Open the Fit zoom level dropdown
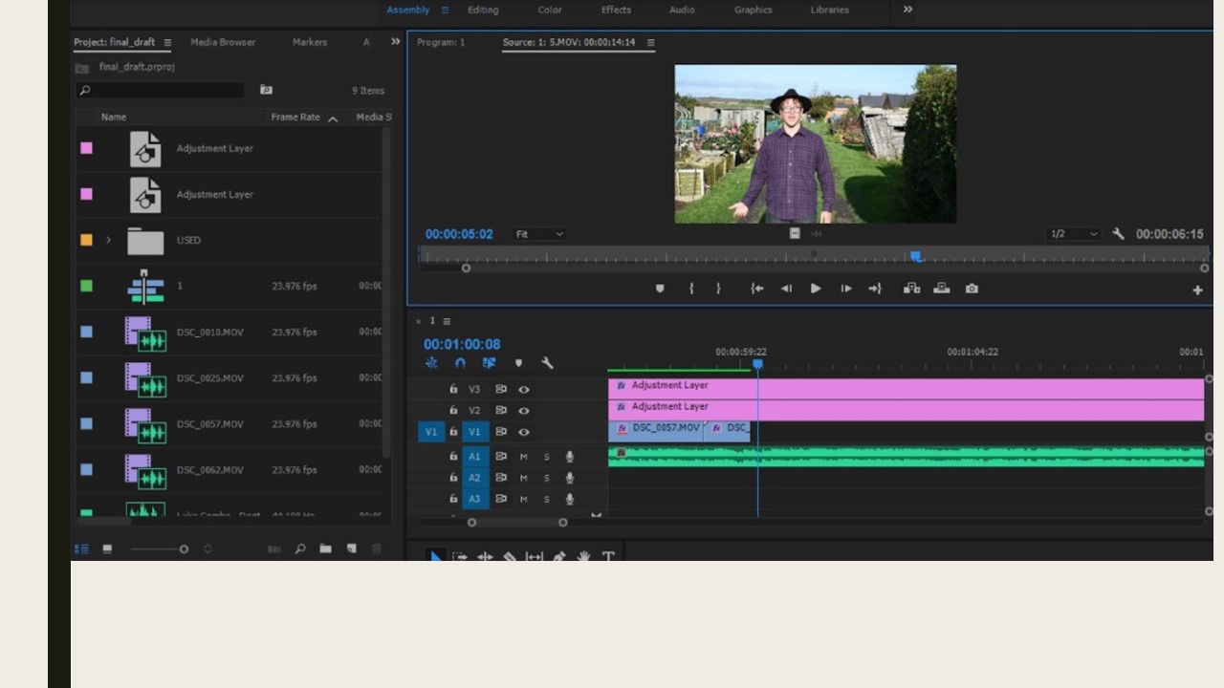The width and height of the screenshot is (1224, 688). click(x=540, y=234)
